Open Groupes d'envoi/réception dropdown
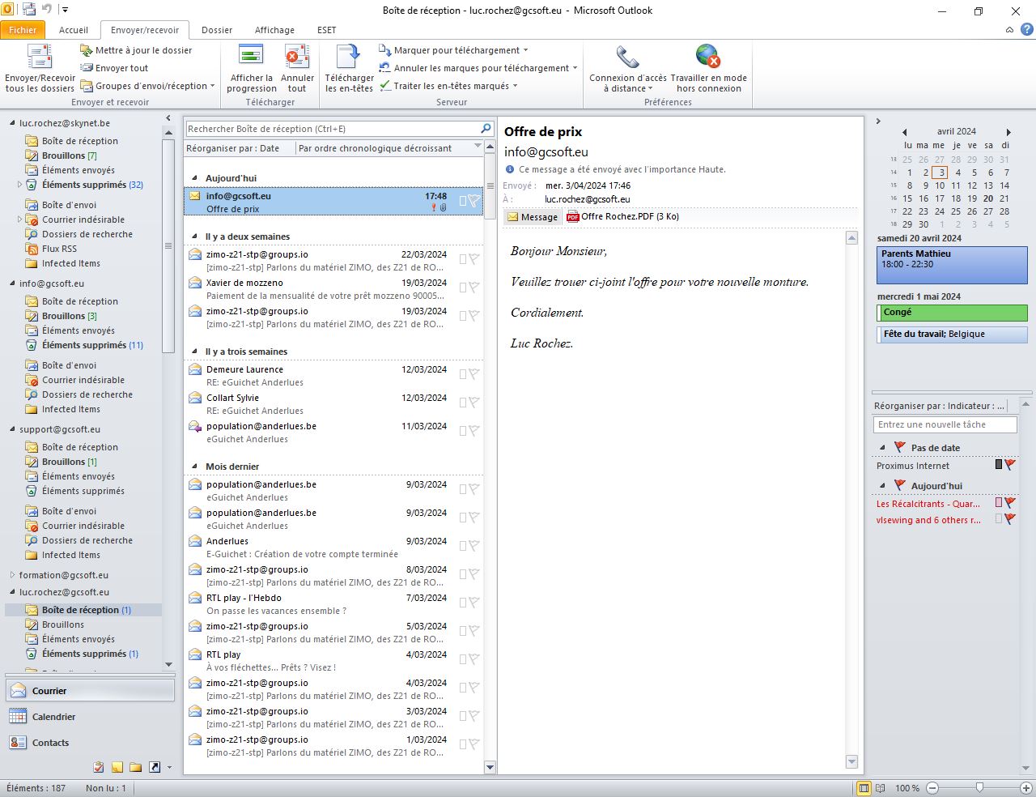1036x797 pixels. 148,86
